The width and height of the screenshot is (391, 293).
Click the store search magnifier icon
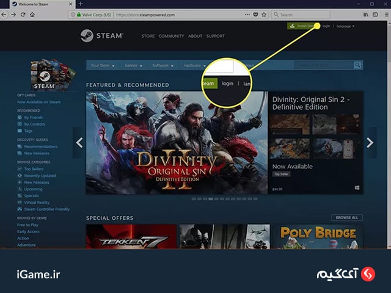(357, 65)
